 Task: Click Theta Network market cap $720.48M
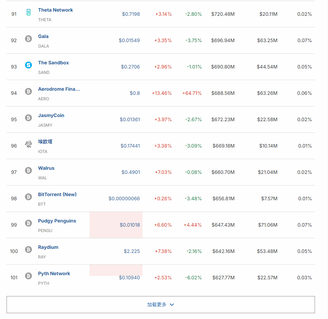(x=223, y=14)
